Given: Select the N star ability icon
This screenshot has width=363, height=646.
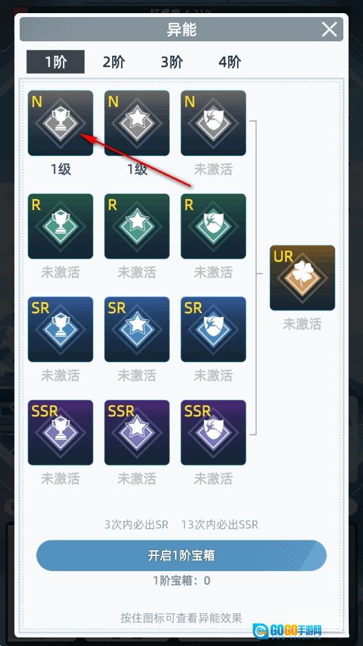Looking at the screenshot, I should click(137, 123).
